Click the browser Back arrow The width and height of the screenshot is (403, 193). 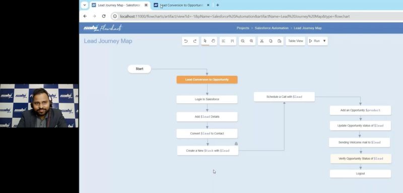85,16
